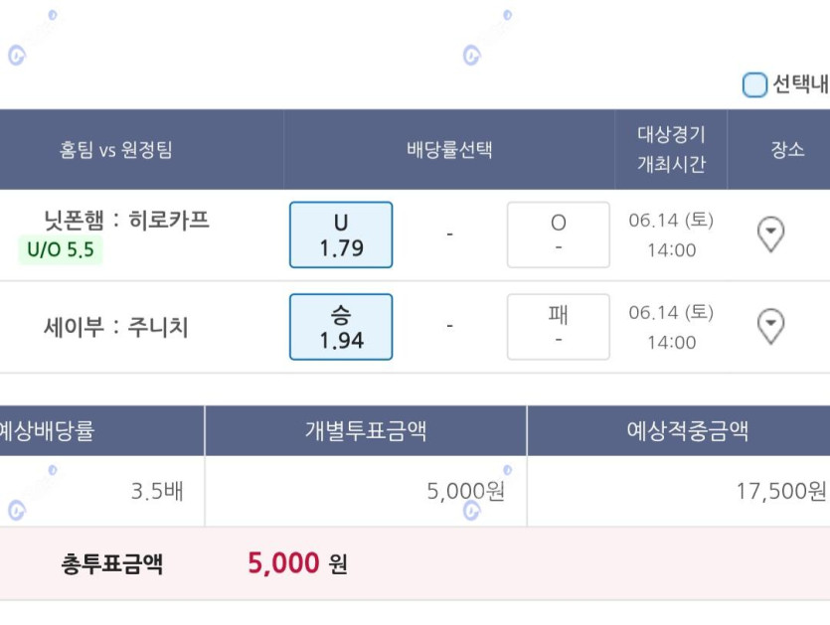
Task: Click the 17,500원 expected payout value
Action: point(781,491)
